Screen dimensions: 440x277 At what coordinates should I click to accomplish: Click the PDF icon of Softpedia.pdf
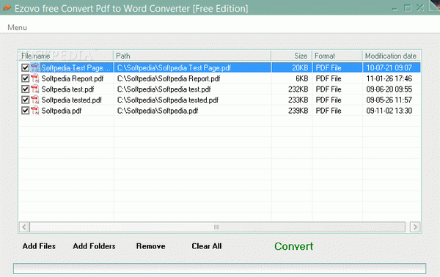pos(34,111)
